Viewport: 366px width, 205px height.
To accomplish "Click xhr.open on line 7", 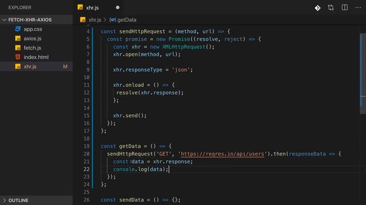I will tap(125, 55).
